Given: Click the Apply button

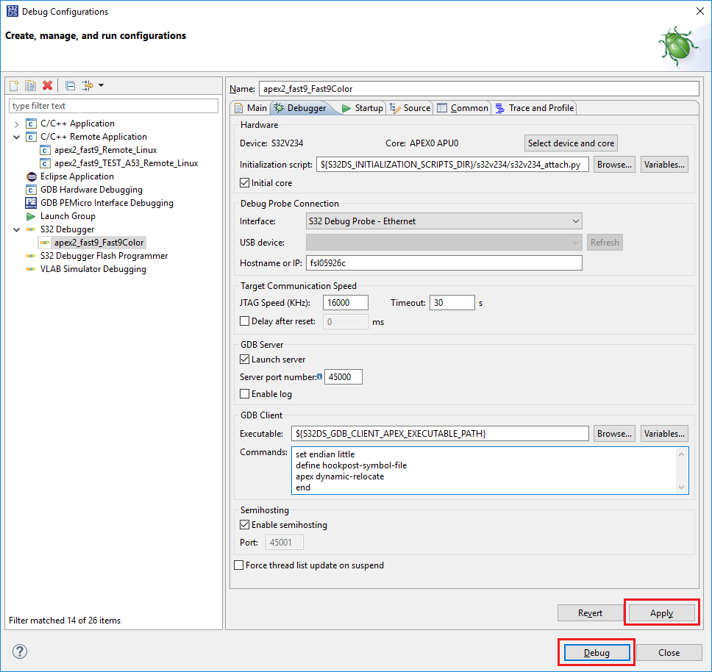Looking at the screenshot, I should point(661,613).
